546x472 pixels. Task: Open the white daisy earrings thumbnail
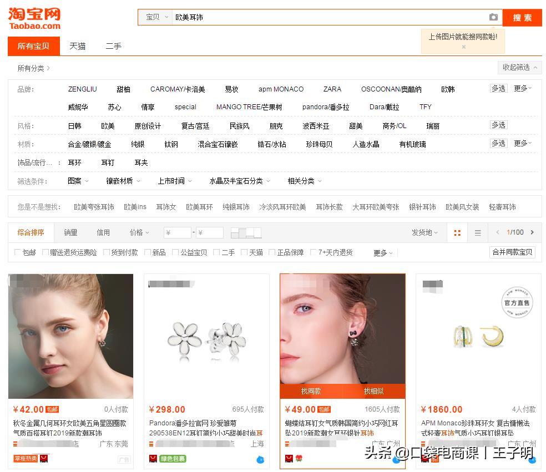tap(206, 336)
